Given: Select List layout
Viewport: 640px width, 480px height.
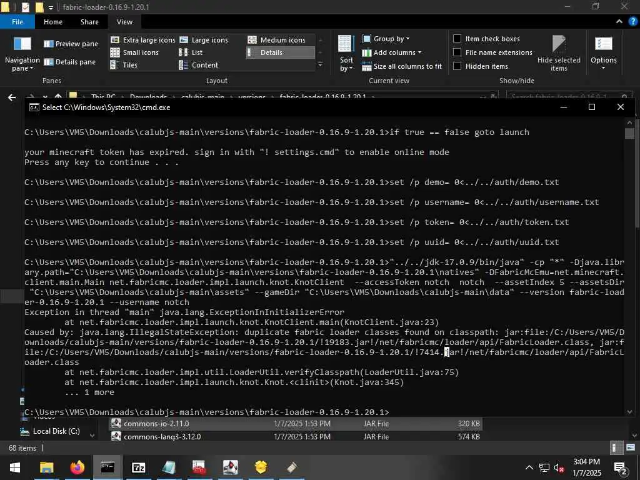Looking at the screenshot, I should click(191, 52).
